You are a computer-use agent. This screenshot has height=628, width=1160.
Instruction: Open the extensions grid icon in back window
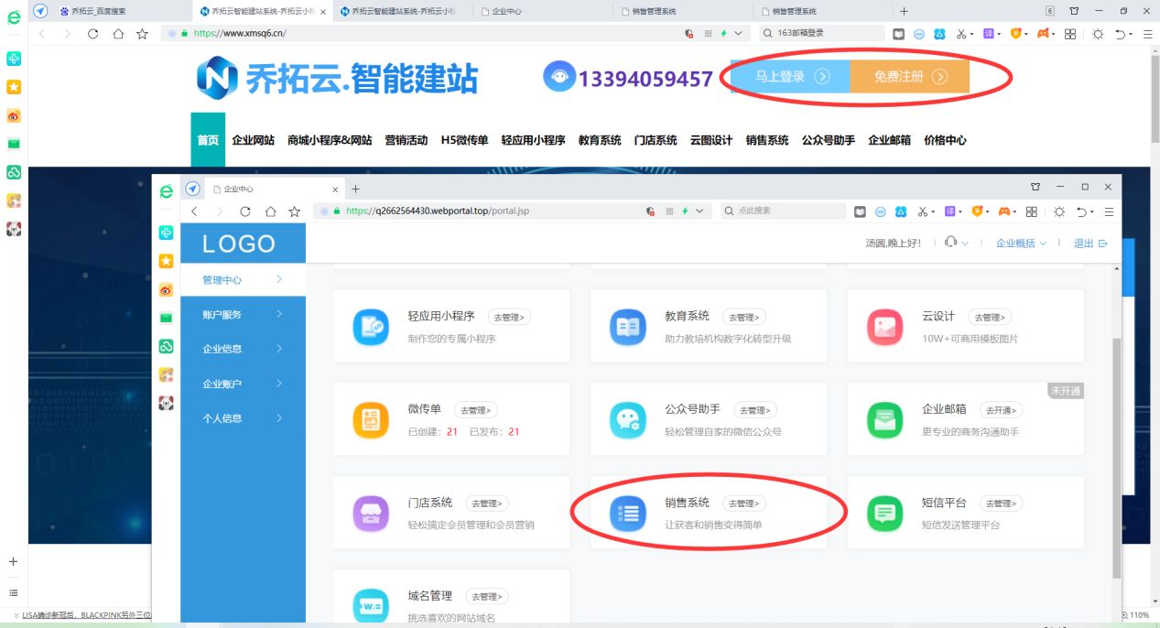pyautogui.click(x=1069, y=34)
